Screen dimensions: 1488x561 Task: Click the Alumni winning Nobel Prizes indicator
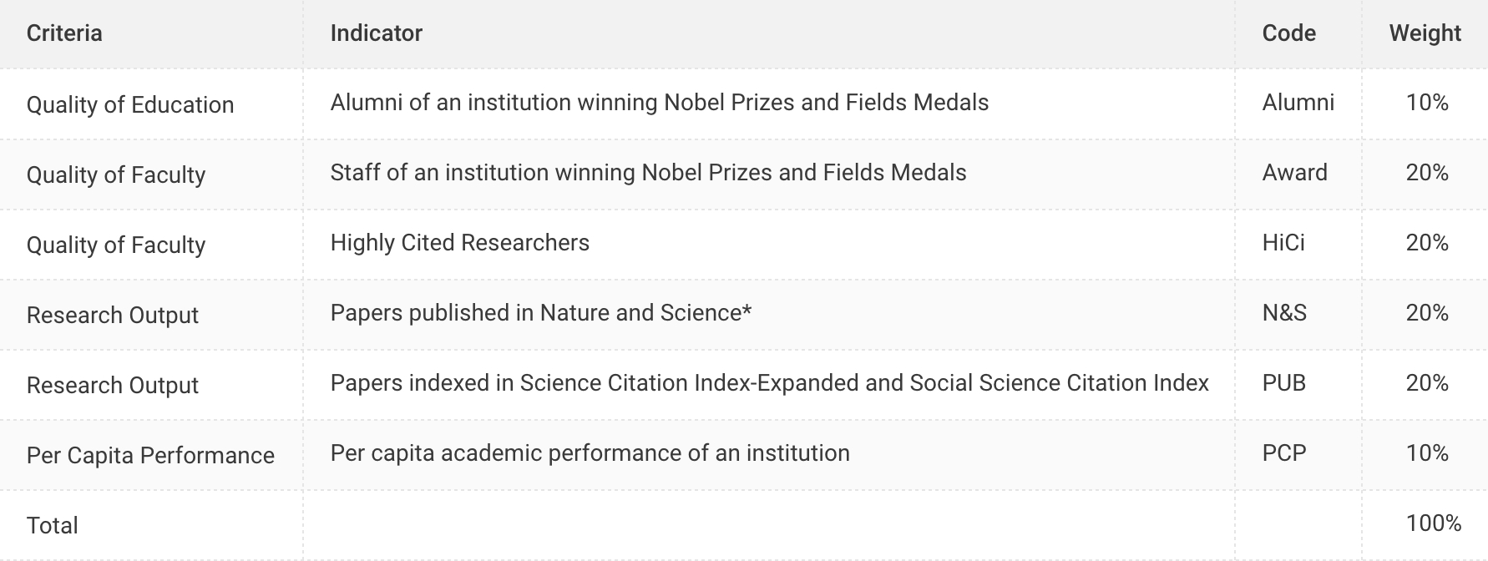pyautogui.click(x=659, y=103)
